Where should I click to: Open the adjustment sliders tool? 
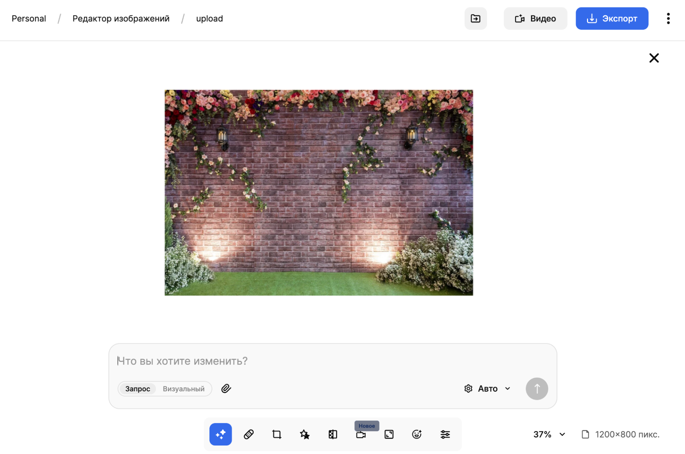tap(445, 434)
